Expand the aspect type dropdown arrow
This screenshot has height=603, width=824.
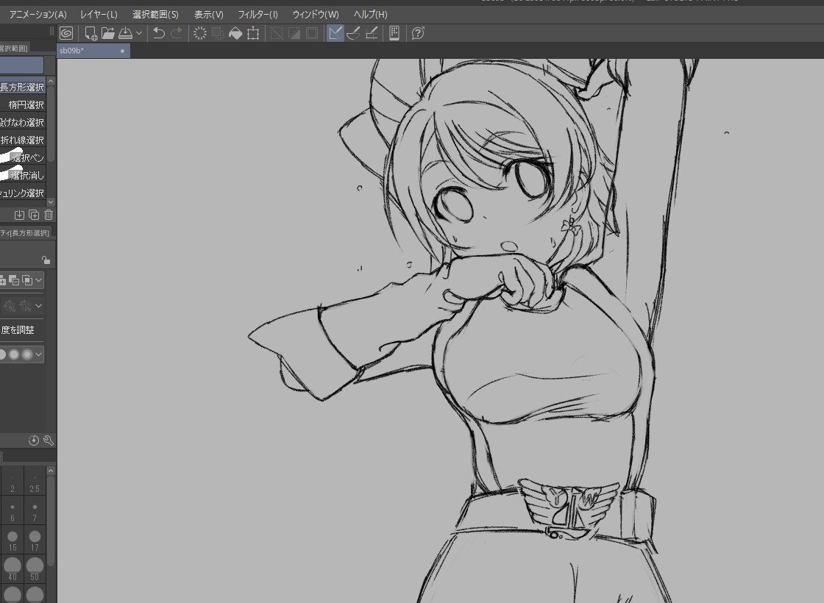tap(38, 306)
